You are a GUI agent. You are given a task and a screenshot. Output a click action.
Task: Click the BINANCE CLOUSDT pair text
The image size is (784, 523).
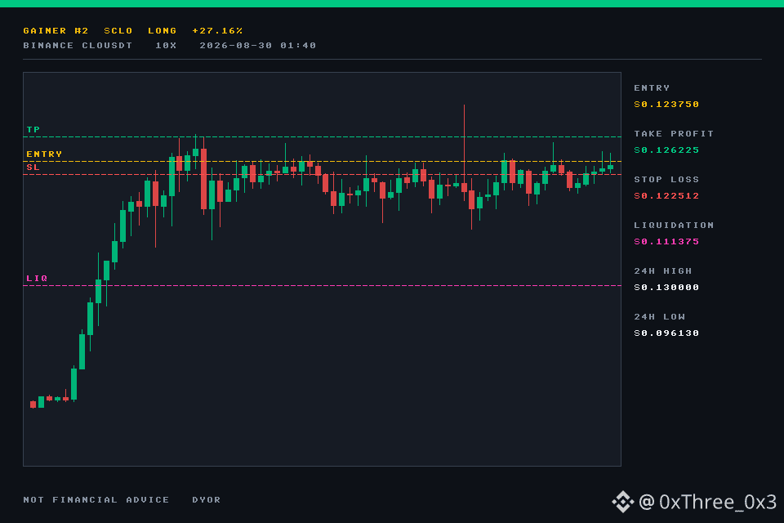coord(78,46)
